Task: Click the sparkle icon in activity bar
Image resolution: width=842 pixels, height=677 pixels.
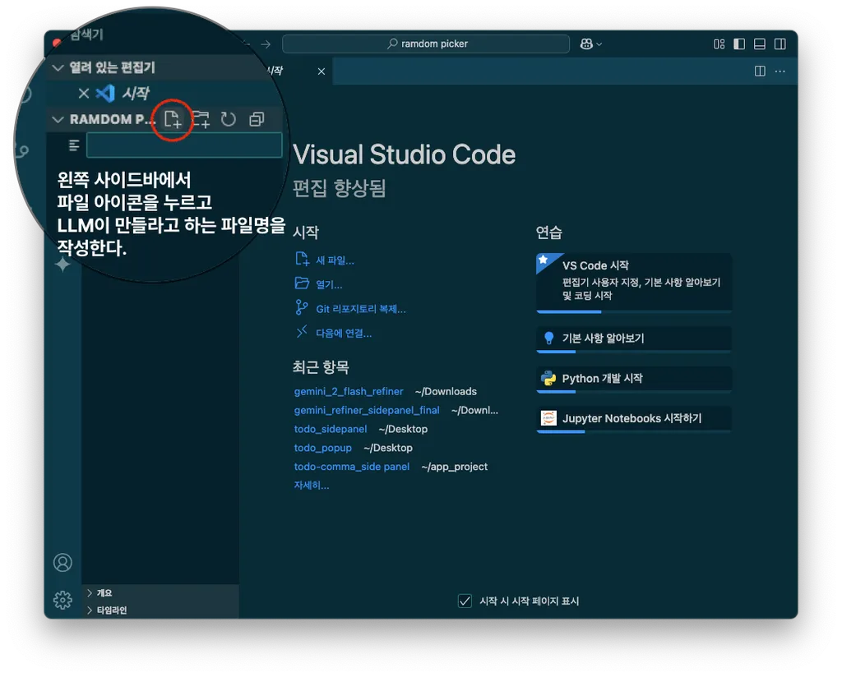Action: [62, 264]
